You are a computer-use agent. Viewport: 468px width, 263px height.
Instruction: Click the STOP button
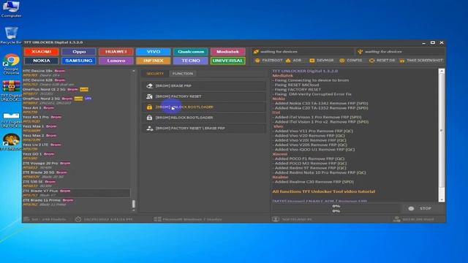pyautogui.click(x=422, y=208)
